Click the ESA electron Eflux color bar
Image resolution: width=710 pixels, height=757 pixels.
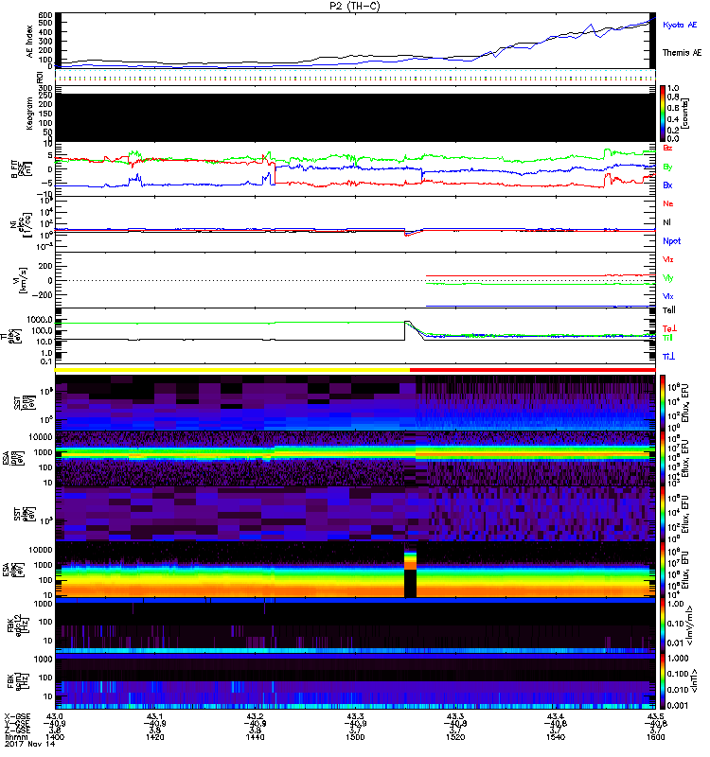(663, 570)
